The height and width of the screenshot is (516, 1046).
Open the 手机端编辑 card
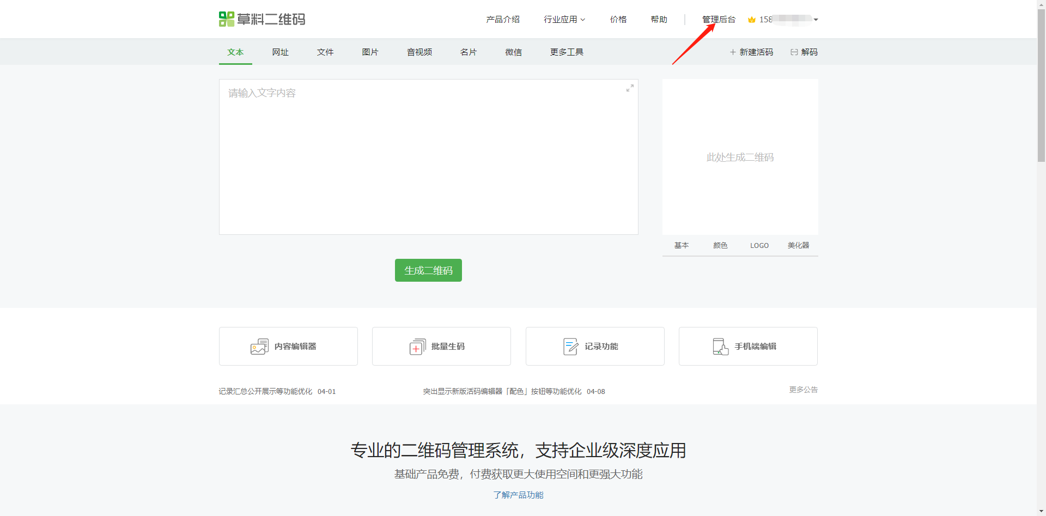[748, 347]
